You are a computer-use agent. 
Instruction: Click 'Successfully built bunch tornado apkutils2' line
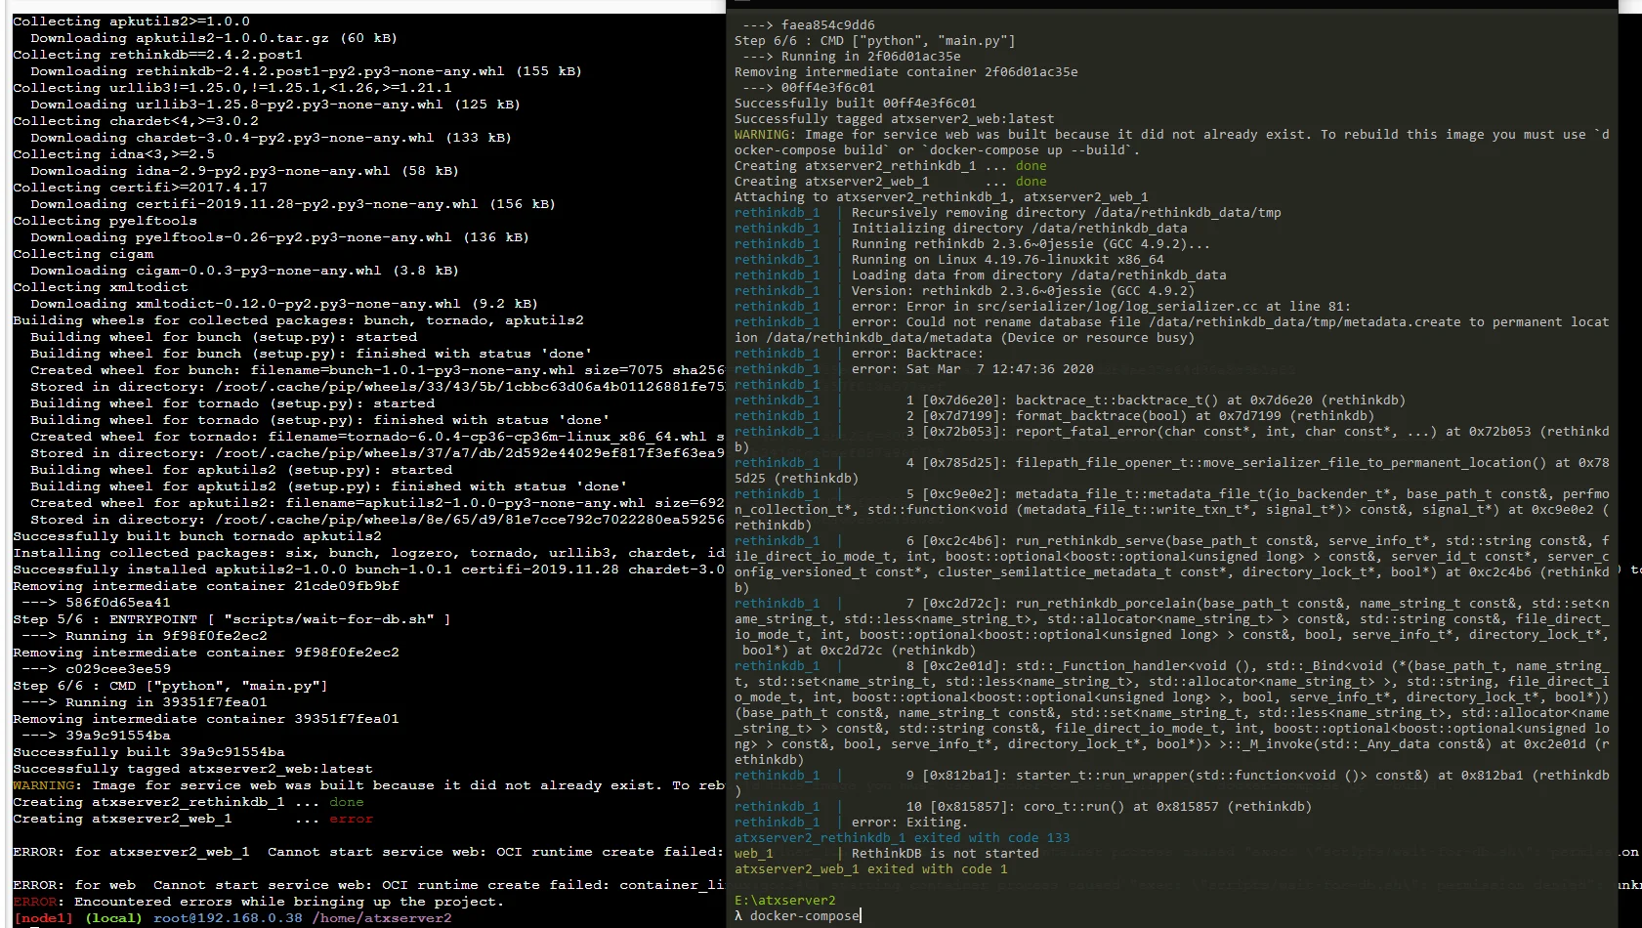pos(197,536)
